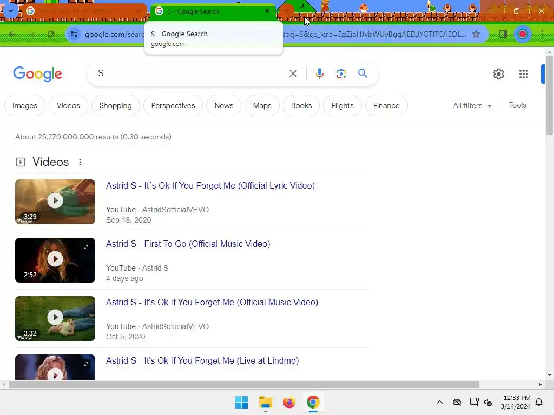Show hidden system tray icons
The width and height of the screenshot is (554, 415).
click(x=439, y=402)
